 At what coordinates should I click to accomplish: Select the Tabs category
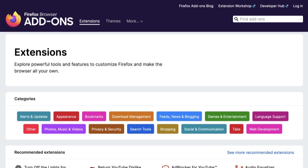point(236,129)
